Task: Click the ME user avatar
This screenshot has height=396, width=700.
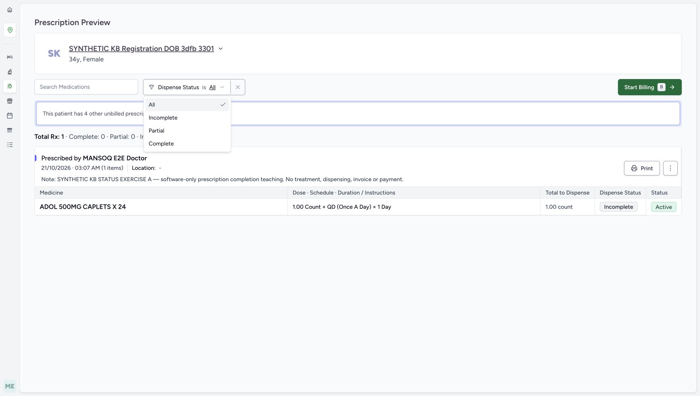Action: [10, 386]
